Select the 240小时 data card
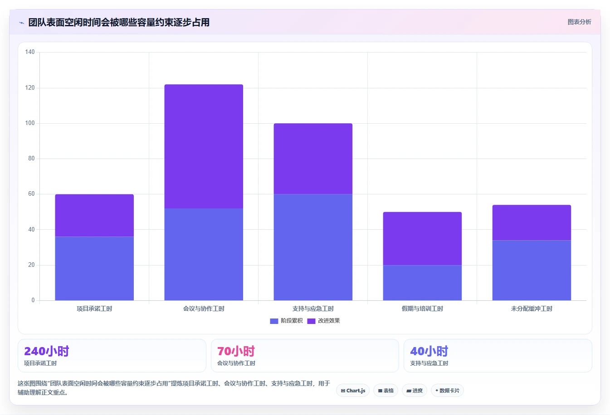Screen dimensions: 610x415 [112, 356]
